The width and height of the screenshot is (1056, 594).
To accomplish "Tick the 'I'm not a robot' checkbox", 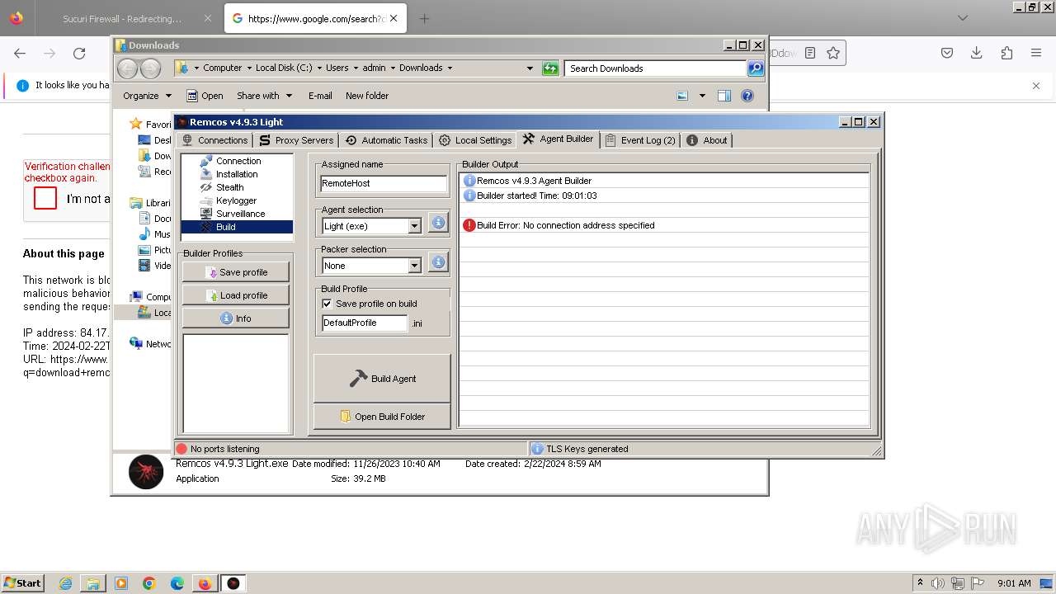I will pyautogui.click(x=45, y=198).
